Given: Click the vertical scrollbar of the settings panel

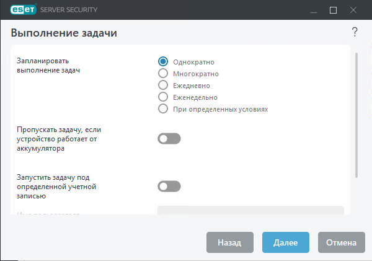Looking at the screenshot, I should [356, 115].
